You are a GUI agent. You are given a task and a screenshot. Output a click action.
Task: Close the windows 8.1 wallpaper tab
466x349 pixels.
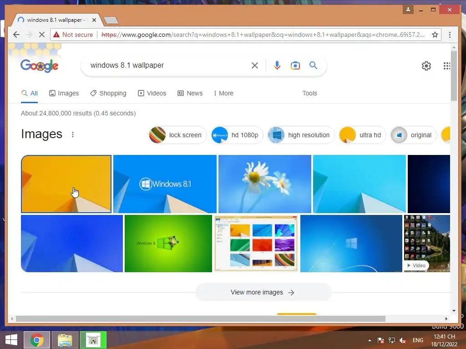click(94, 20)
